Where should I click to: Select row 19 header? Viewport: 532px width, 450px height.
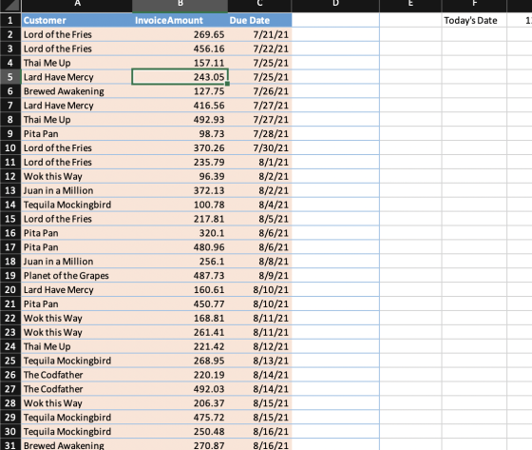coord(10,275)
